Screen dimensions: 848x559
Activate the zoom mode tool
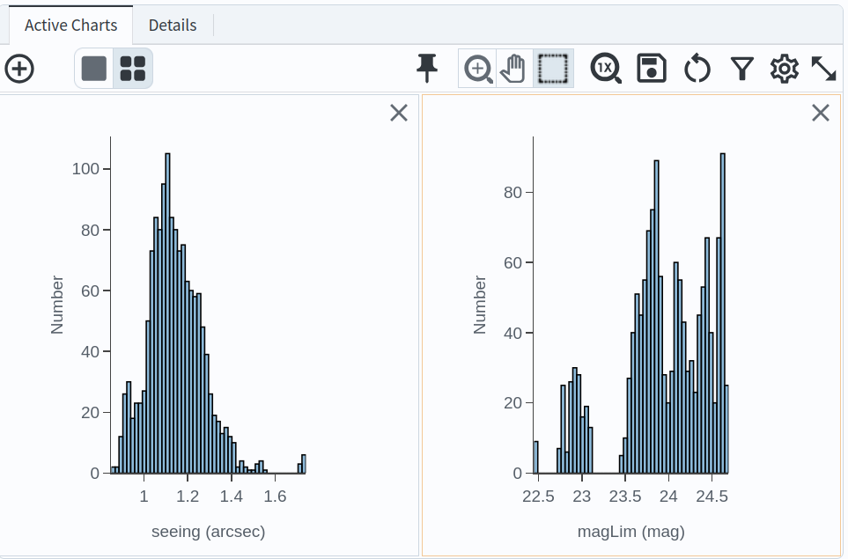[x=476, y=68]
